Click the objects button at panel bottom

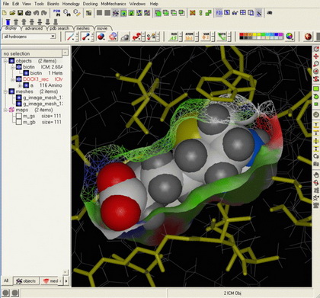26,281
